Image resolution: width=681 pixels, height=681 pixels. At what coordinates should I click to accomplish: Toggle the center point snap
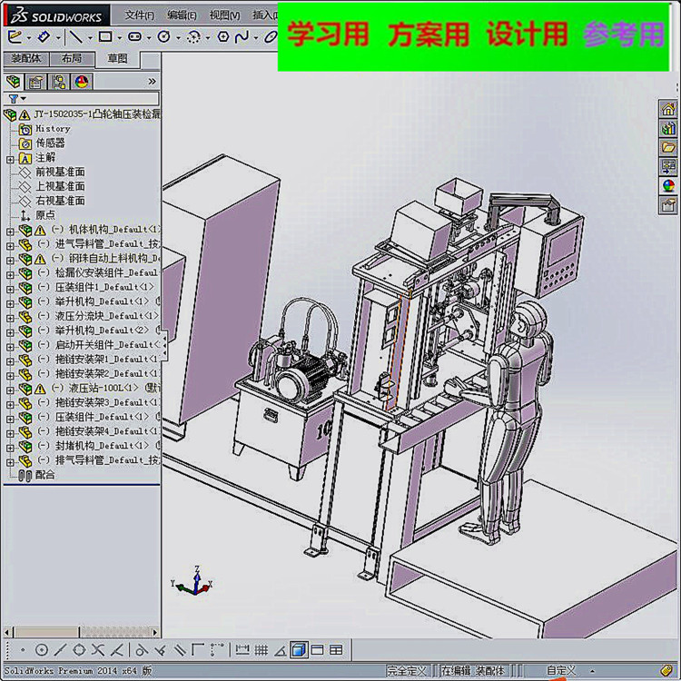coord(42,650)
